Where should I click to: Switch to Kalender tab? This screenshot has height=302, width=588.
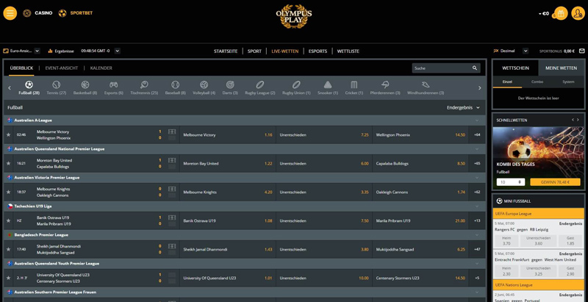[x=101, y=68]
